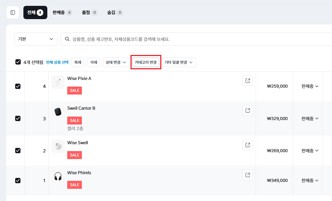The height and width of the screenshot is (201, 332).
Task: Toggle the sidebar panel icon
Action: [x=13, y=12]
